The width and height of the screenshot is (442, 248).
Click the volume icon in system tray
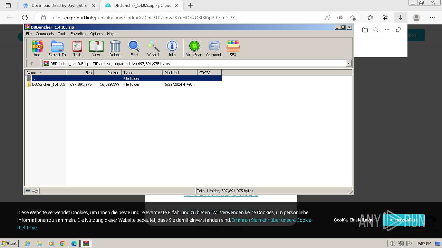coord(393,244)
